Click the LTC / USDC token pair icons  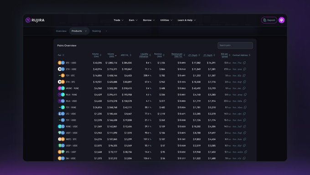click(61, 114)
